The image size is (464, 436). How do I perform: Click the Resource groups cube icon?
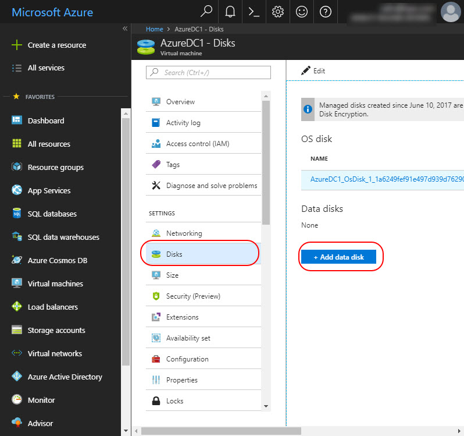point(17,166)
